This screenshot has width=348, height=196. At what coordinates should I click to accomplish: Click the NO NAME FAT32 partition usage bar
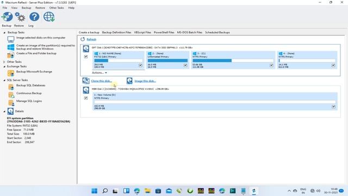coord(119,60)
